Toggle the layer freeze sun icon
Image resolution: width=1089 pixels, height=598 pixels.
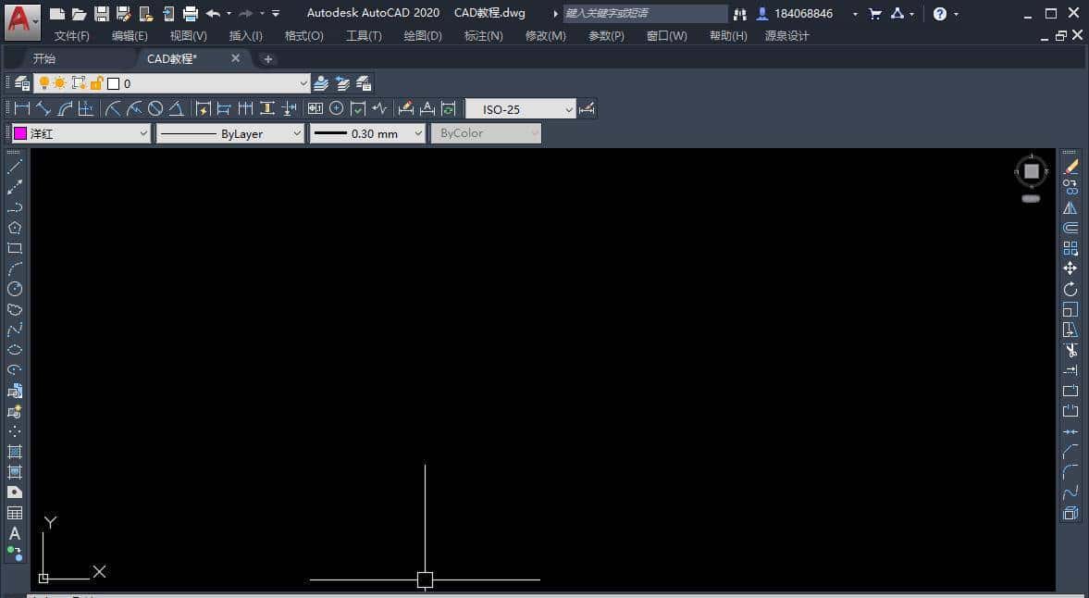(60, 83)
